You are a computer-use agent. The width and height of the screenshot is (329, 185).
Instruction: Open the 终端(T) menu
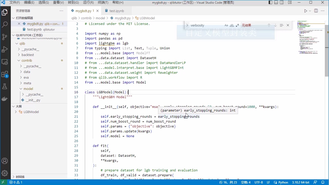point(103,3)
